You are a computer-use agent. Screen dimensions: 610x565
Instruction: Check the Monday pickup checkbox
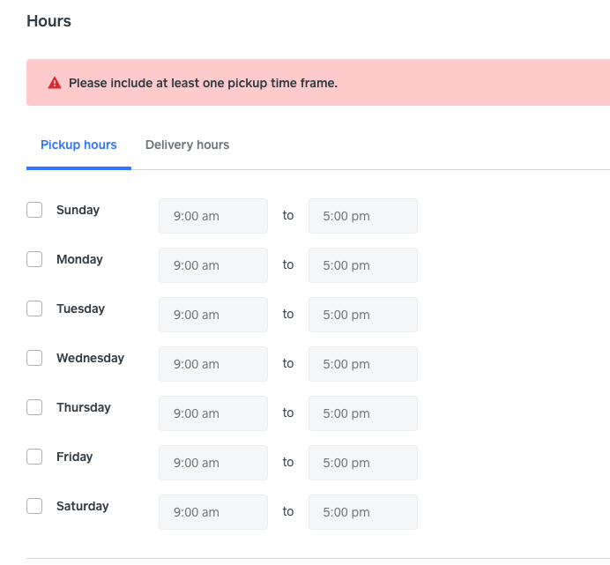(34, 259)
